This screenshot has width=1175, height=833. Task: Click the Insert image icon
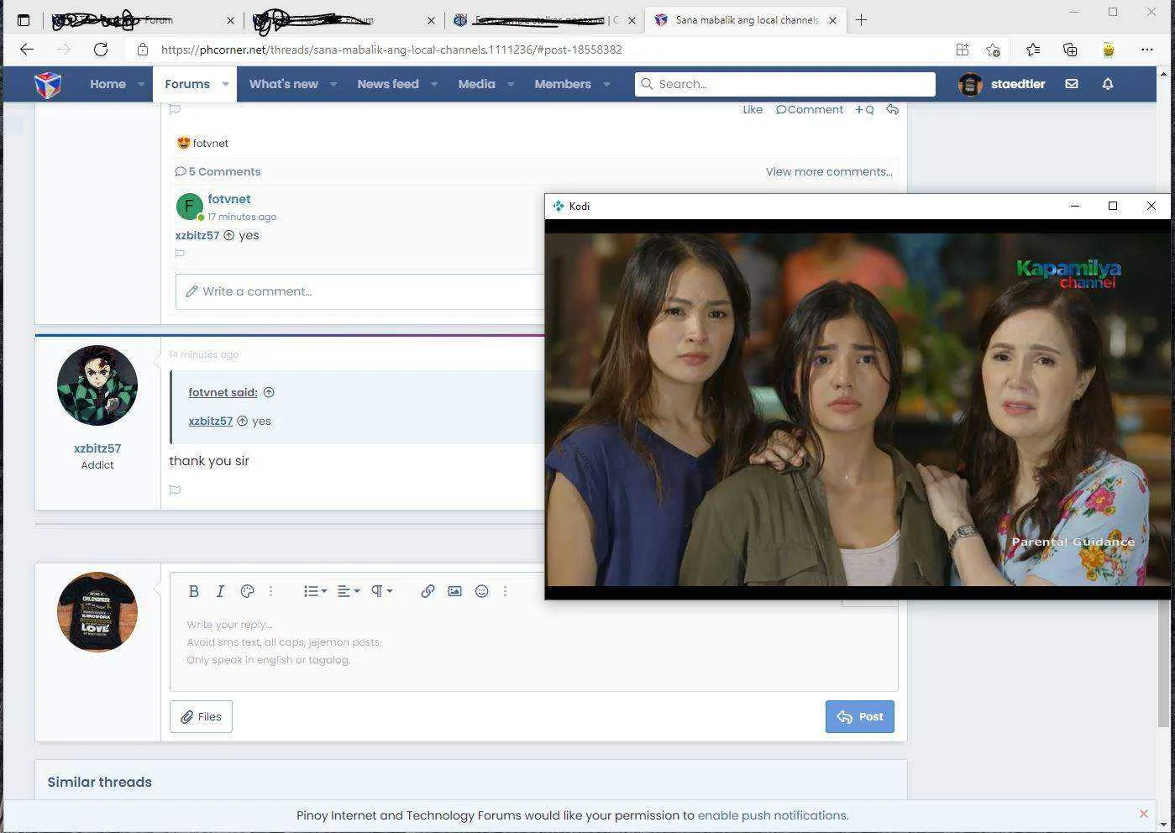(454, 591)
